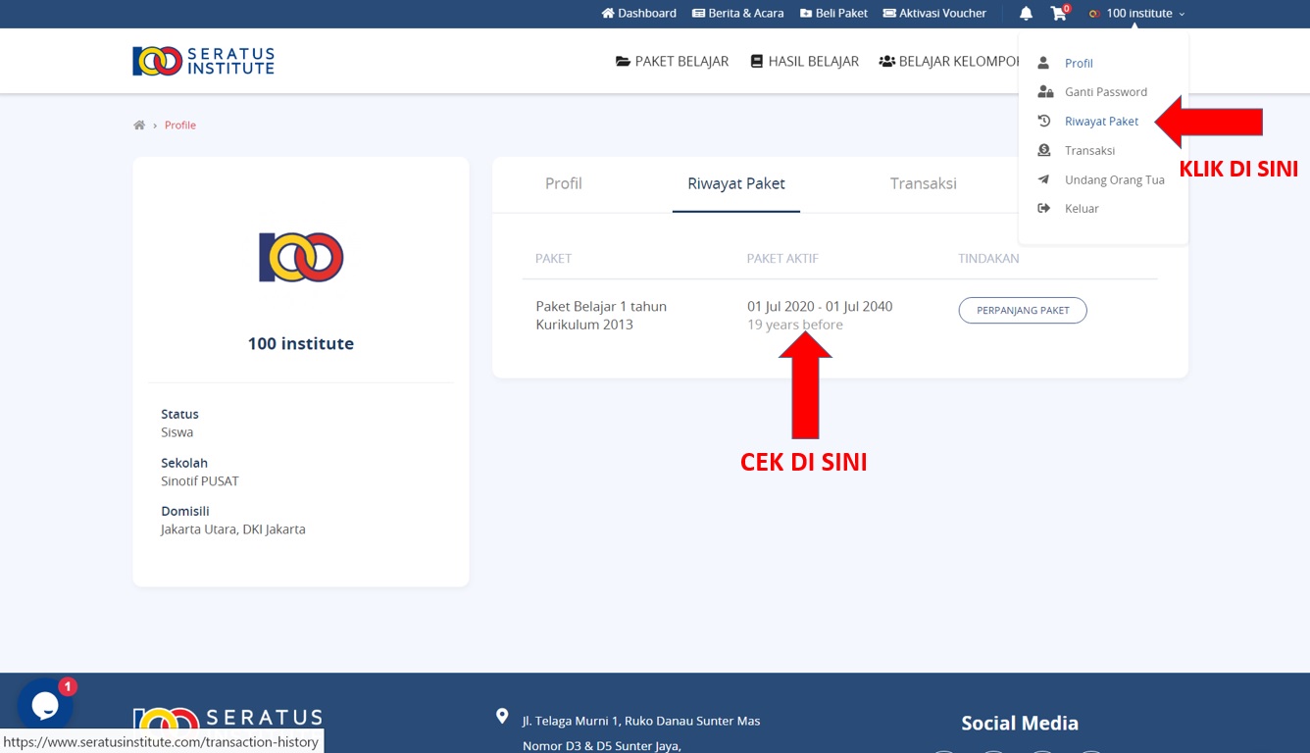The width and height of the screenshot is (1310, 753).
Task: Open Berita & Acara link
Action: (737, 14)
